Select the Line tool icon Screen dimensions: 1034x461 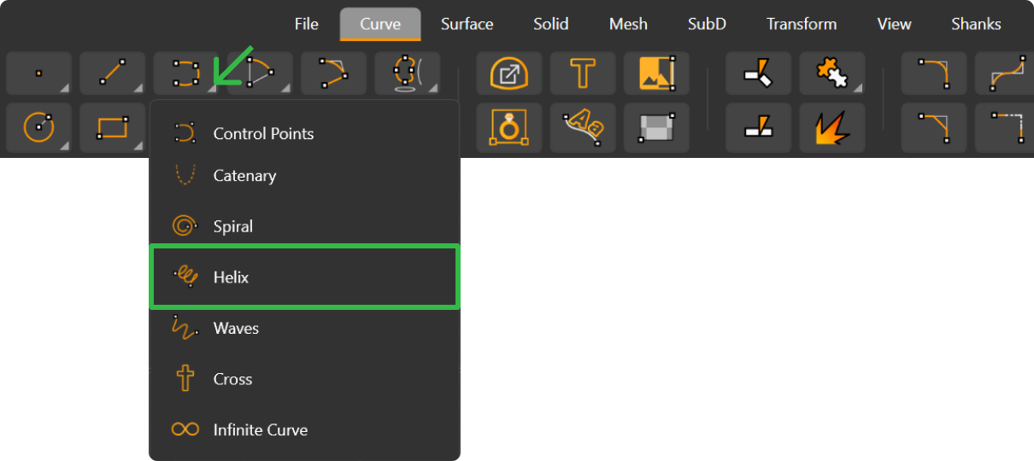pos(112,73)
